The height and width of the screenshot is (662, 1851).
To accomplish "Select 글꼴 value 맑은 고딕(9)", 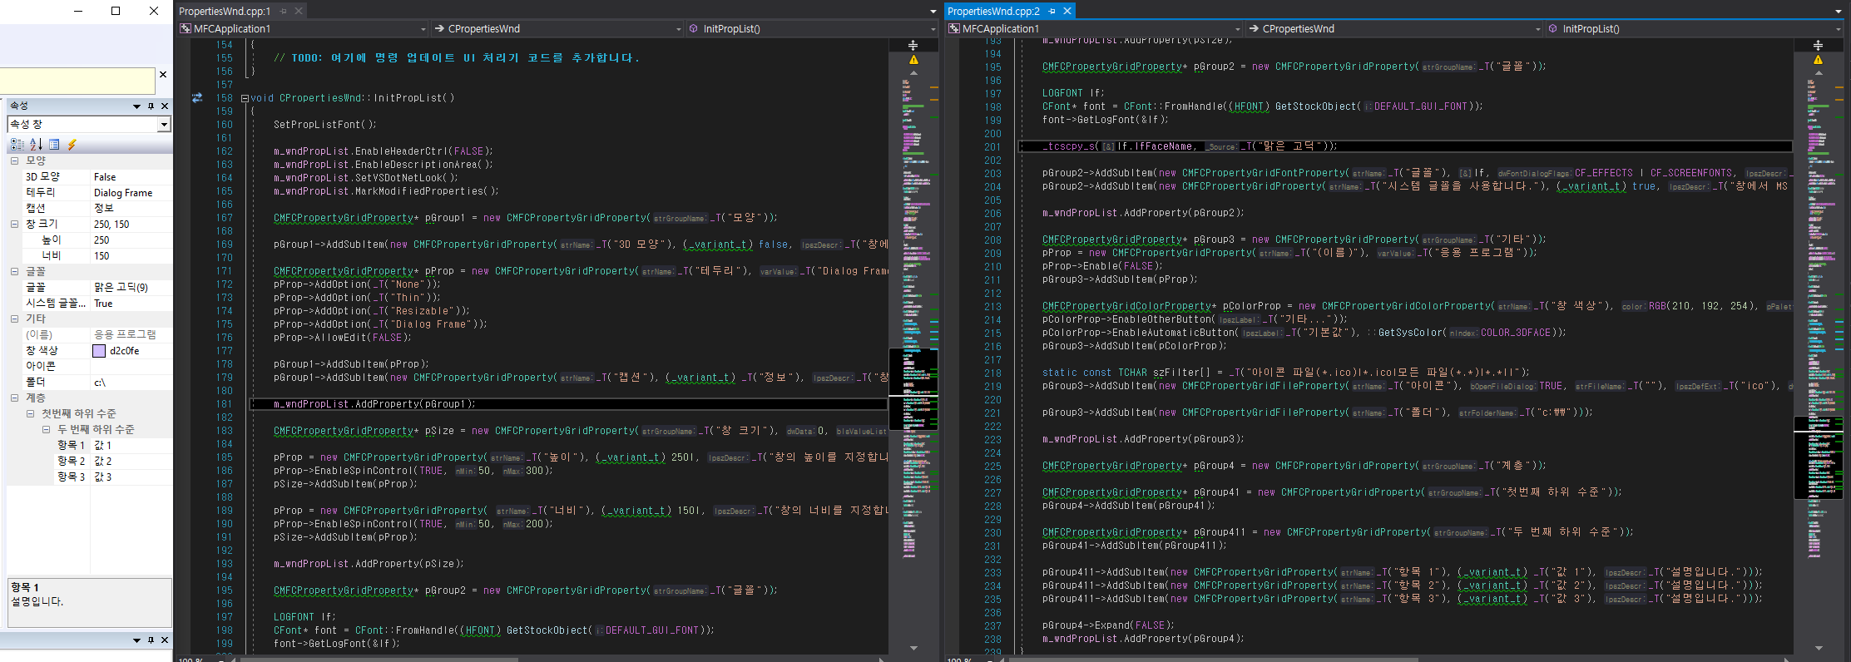I will (x=121, y=288).
